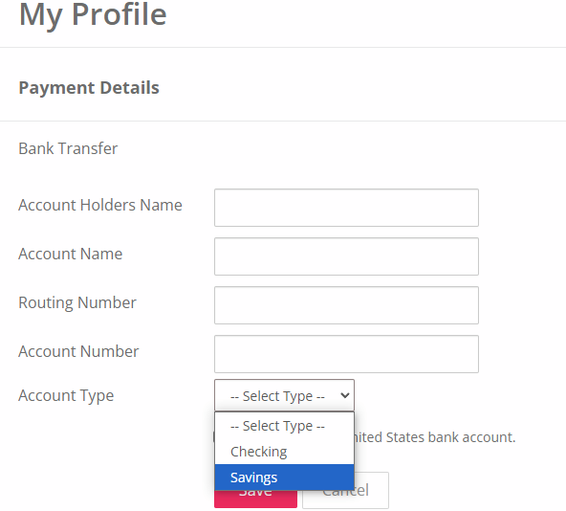The width and height of the screenshot is (566, 511).
Task: Click the Account Holders Name input field
Action: [x=346, y=208]
